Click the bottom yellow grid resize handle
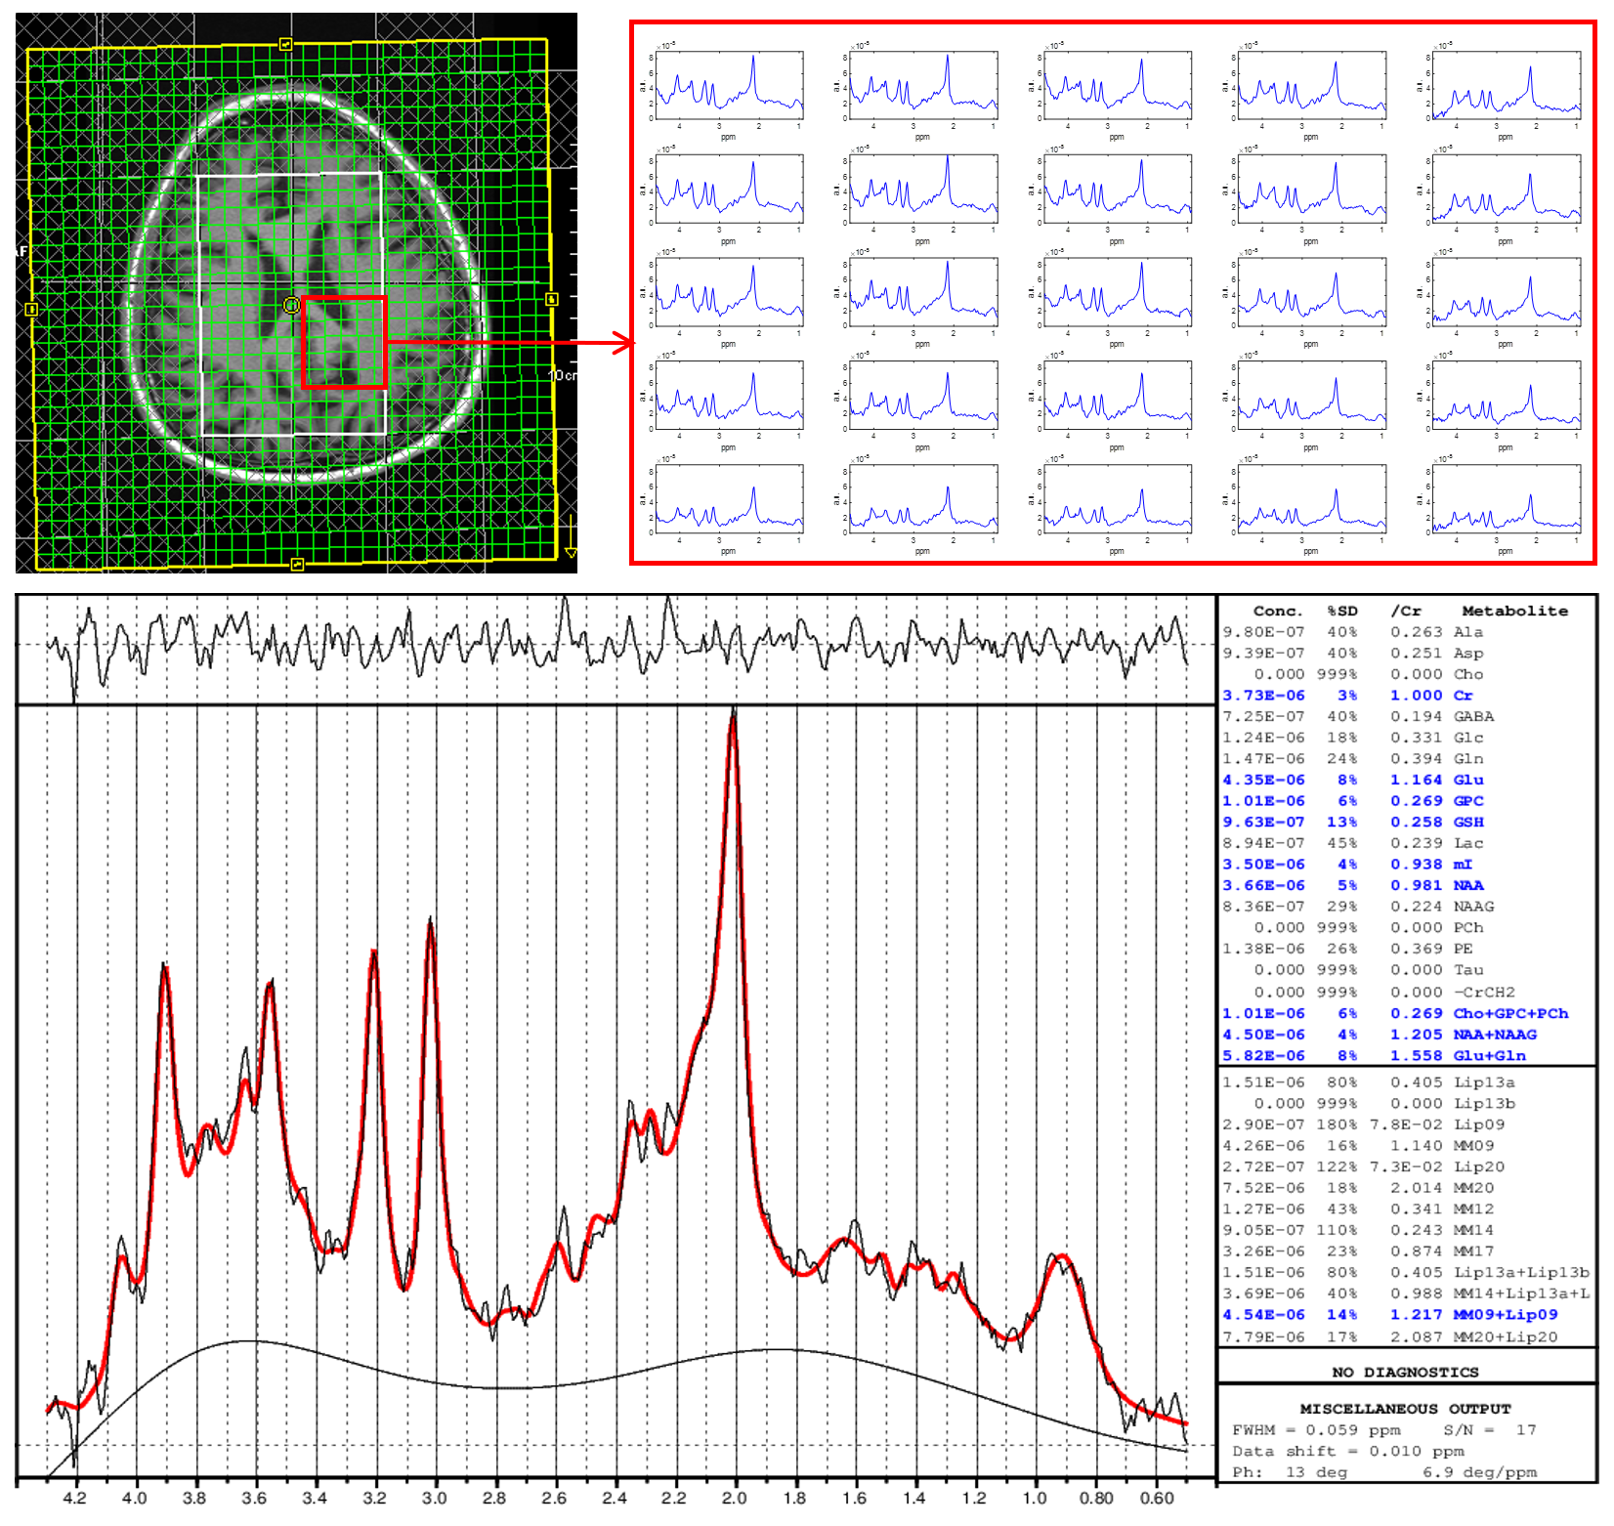1614x1526 pixels. (297, 564)
